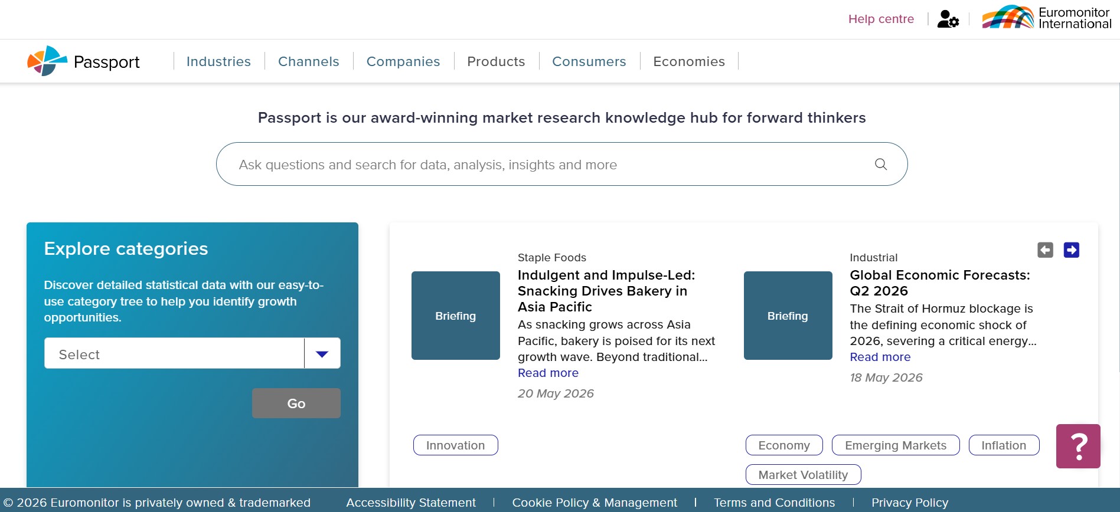This screenshot has height=512, width=1120.
Task: Select the Innovation tag
Action: coord(456,445)
